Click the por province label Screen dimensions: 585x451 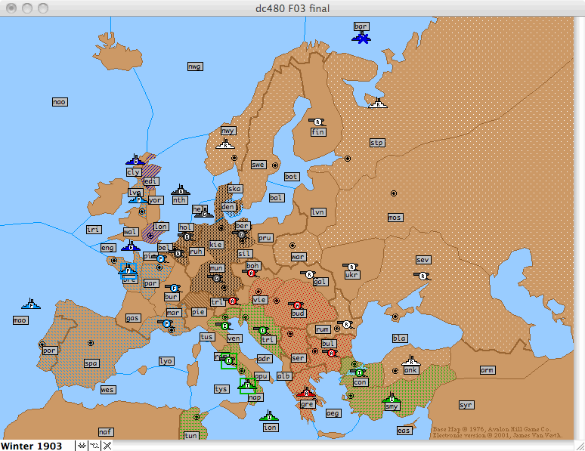pyautogui.click(x=49, y=351)
